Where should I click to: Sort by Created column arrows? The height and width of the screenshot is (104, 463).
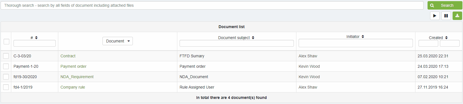(x=446, y=38)
